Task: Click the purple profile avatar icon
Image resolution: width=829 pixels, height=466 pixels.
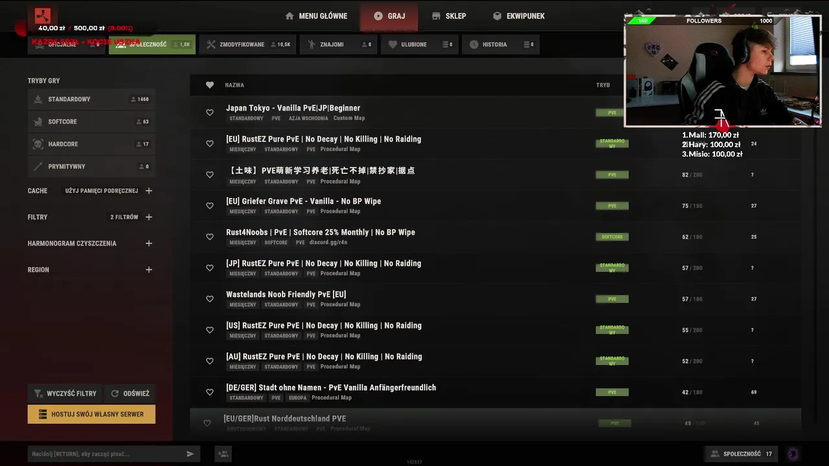Action: (793, 454)
